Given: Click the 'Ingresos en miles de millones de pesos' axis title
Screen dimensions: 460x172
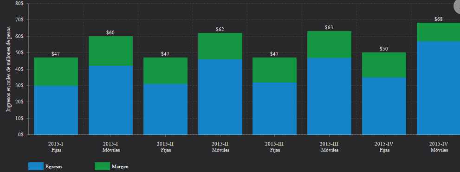Looking at the screenshot, I should click(x=8, y=69).
